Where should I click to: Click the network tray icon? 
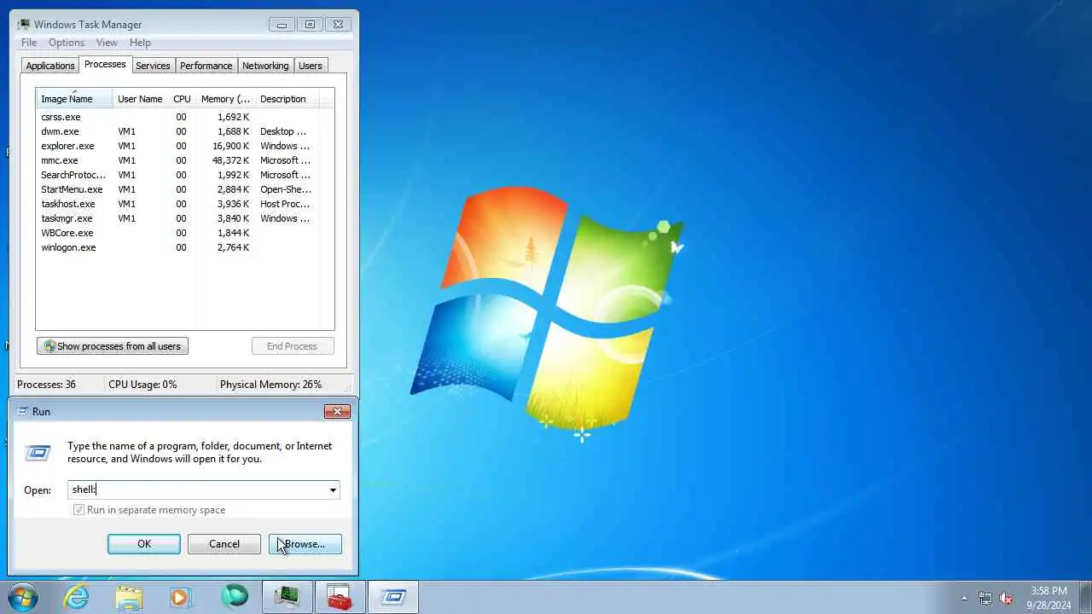985,598
